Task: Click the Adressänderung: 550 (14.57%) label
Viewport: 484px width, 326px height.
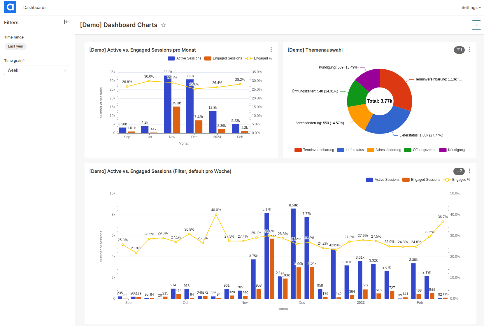Action: 320,123
